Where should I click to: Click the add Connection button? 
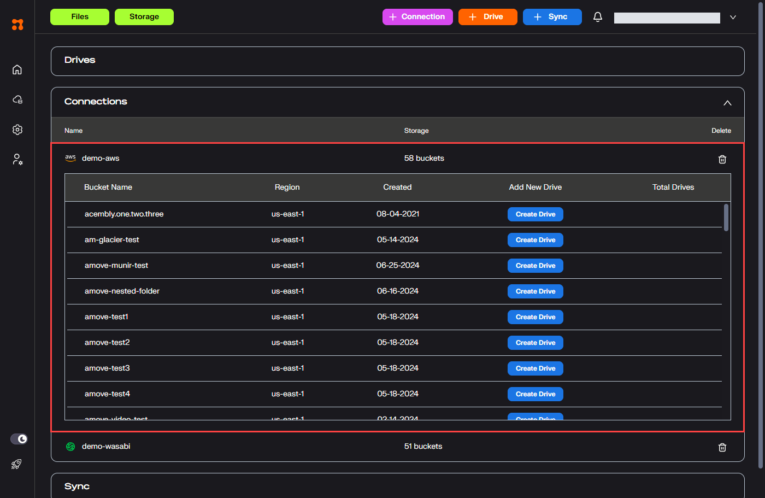click(417, 17)
